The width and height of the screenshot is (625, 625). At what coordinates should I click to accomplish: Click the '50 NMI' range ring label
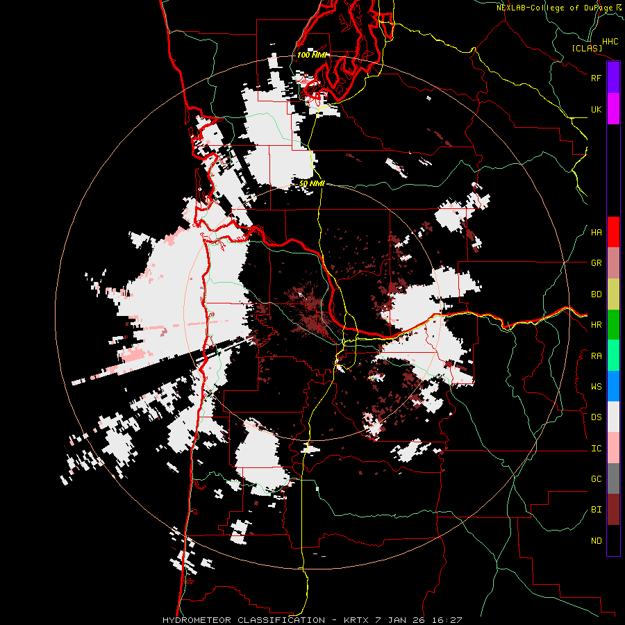pyautogui.click(x=312, y=183)
